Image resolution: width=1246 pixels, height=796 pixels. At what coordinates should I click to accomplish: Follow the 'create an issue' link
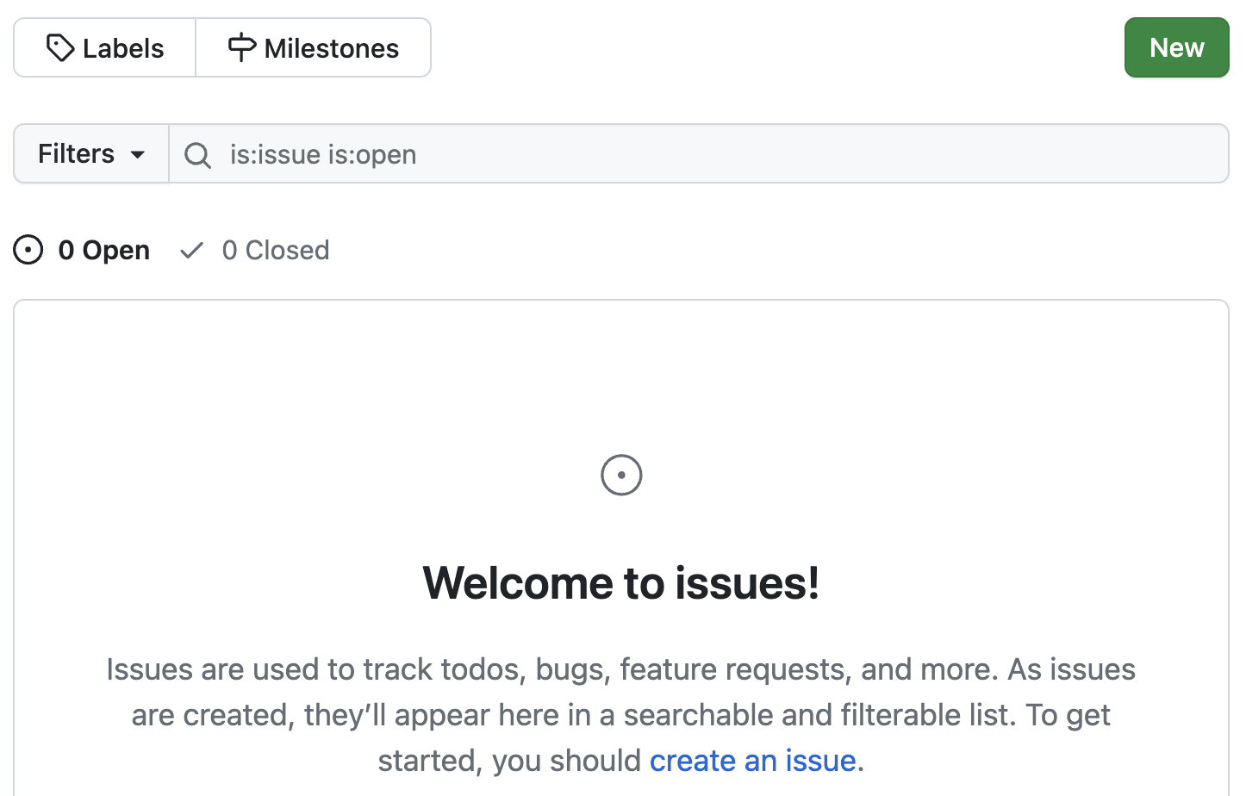tap(752, 761)
